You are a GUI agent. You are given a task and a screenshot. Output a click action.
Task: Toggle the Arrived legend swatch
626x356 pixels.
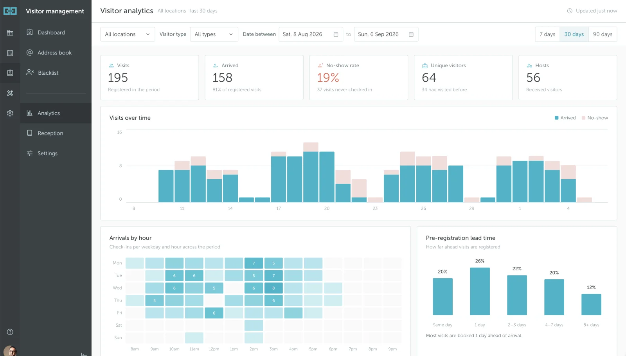tap(556, 118)
